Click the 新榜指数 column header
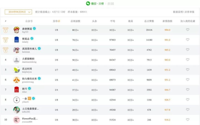 167,21
